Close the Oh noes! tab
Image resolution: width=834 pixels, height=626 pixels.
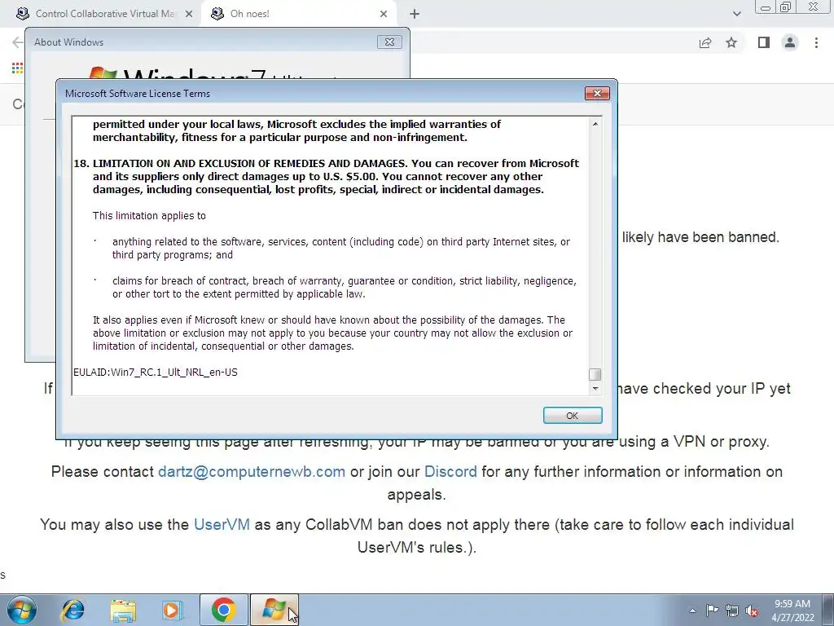click(384, 15)
